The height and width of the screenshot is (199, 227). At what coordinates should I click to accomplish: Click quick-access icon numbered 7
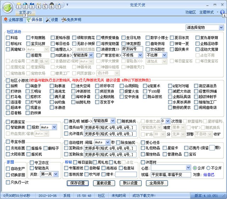pyautogui.click(x=59, y=6)
